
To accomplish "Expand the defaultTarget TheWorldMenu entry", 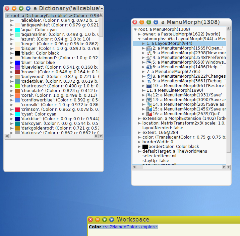I will pos(140,151).
